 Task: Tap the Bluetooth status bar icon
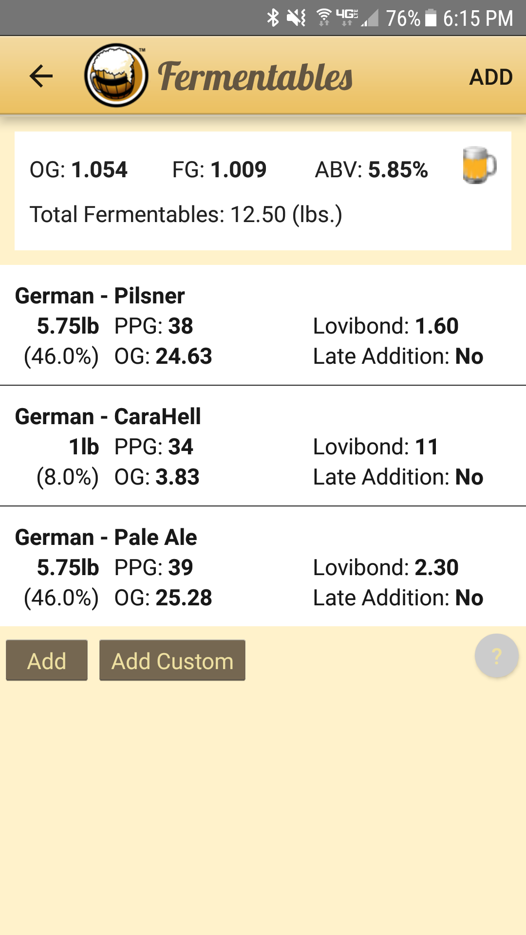[x=273, y=19]
